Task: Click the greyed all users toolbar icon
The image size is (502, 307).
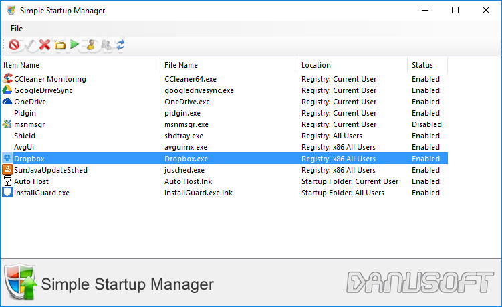Action: pos(106,45)
